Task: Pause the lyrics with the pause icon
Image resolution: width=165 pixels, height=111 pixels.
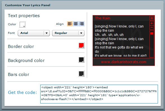Action: click(152, 18)
